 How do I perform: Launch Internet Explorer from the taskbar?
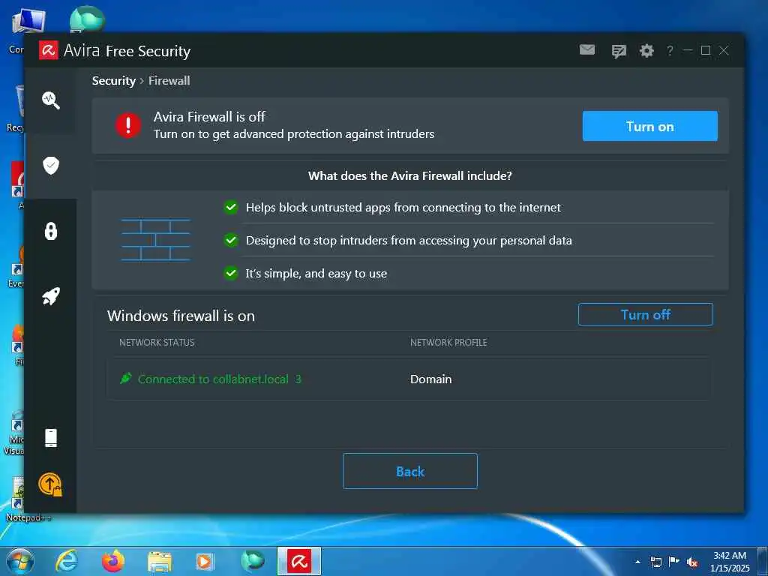coord(67,561)
